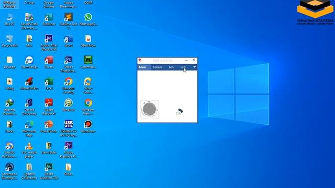Select the Random Team Chrome shortcut
Image resolution: width=335 pixels, height=188 pixels.
pyautogui.click(x=88, y=107)
